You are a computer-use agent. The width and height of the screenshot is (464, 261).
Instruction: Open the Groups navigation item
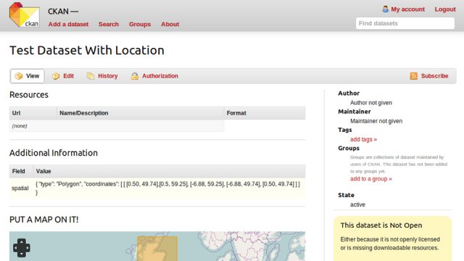pos(140,24)
